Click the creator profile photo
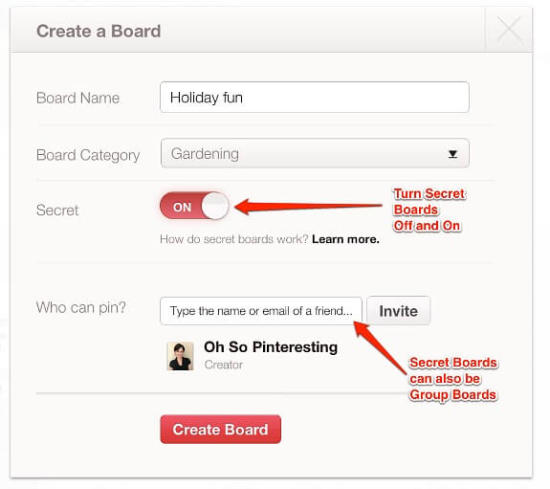This screenshot has height=489, width=550. [180, 356]
